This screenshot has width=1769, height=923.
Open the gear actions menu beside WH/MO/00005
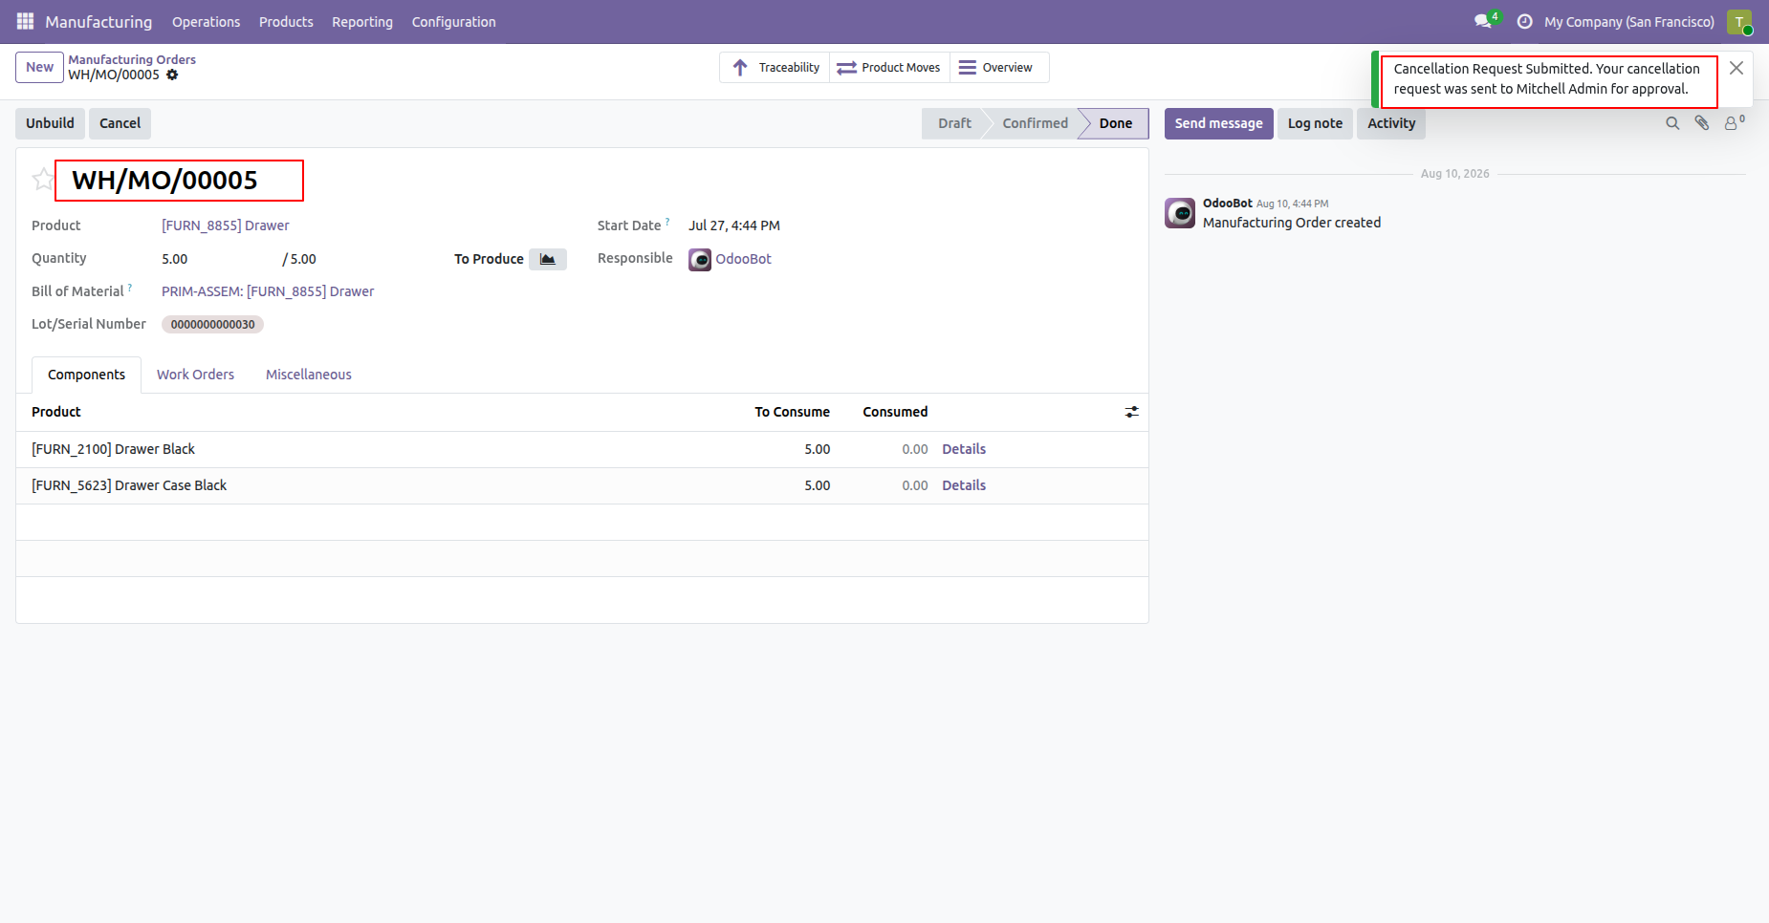(172, 75)
